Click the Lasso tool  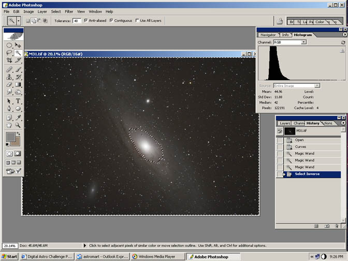pyautogui.click(x=9, y=53)
